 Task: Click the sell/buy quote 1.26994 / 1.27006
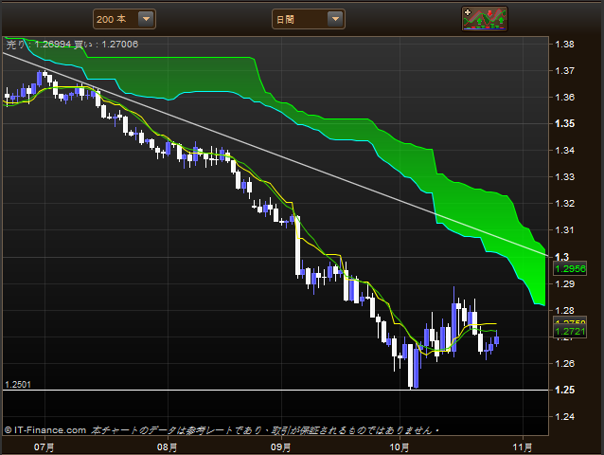pos(72,45)
